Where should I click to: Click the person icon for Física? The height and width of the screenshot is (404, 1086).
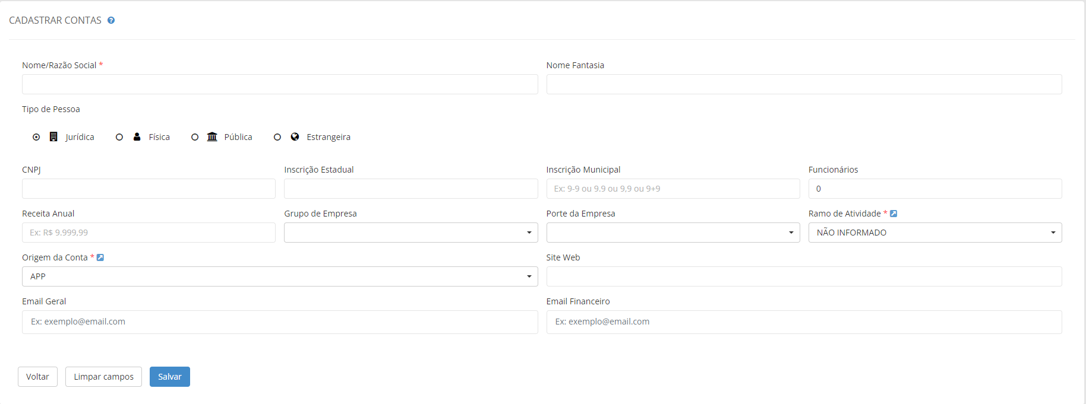pyautogui.click(x=137, y=137)
